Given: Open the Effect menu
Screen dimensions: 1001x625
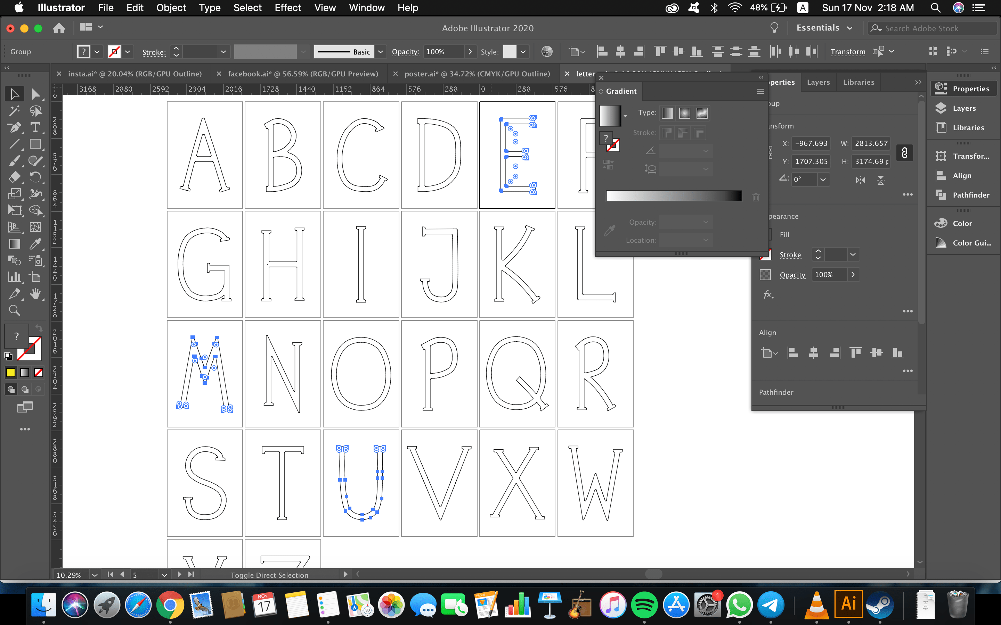Looking at the screenshot, I should point(288,8).
